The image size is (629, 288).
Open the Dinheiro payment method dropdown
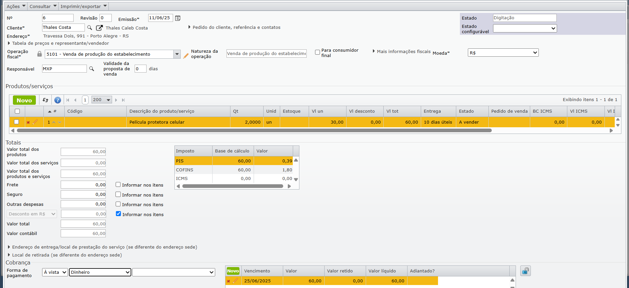click(x=100, y=272)
